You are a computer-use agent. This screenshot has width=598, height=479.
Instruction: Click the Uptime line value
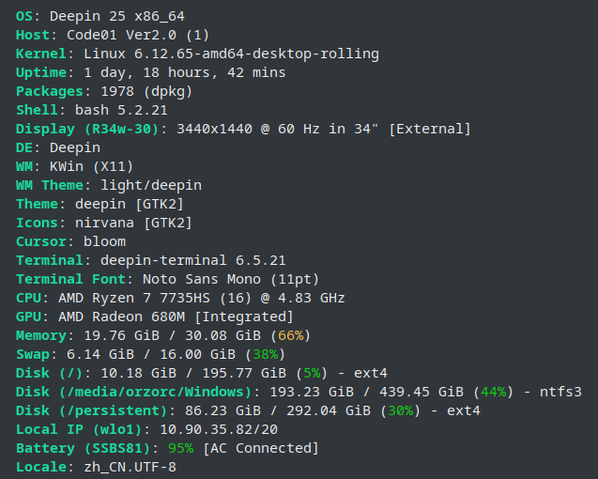185,73
